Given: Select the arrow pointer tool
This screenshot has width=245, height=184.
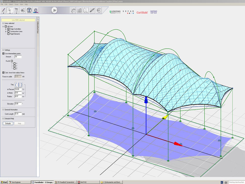Looking at the screenshot, I should [x=10, y=10].
